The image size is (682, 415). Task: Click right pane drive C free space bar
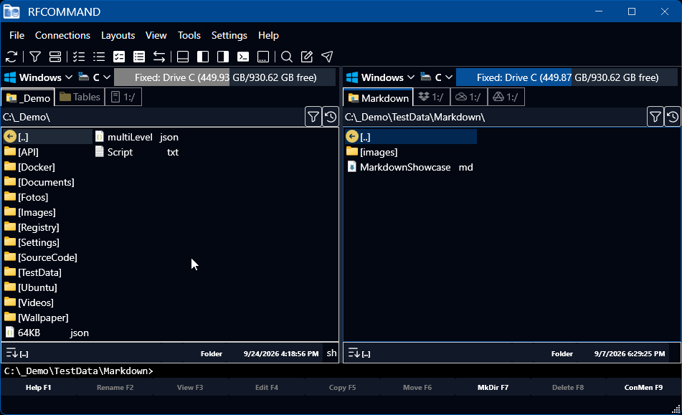point(567,77)
